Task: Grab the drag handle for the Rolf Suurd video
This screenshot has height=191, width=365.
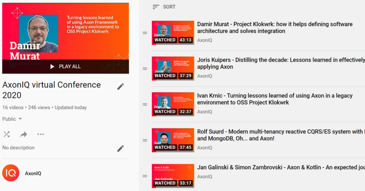Action: (x=145, y=140)
